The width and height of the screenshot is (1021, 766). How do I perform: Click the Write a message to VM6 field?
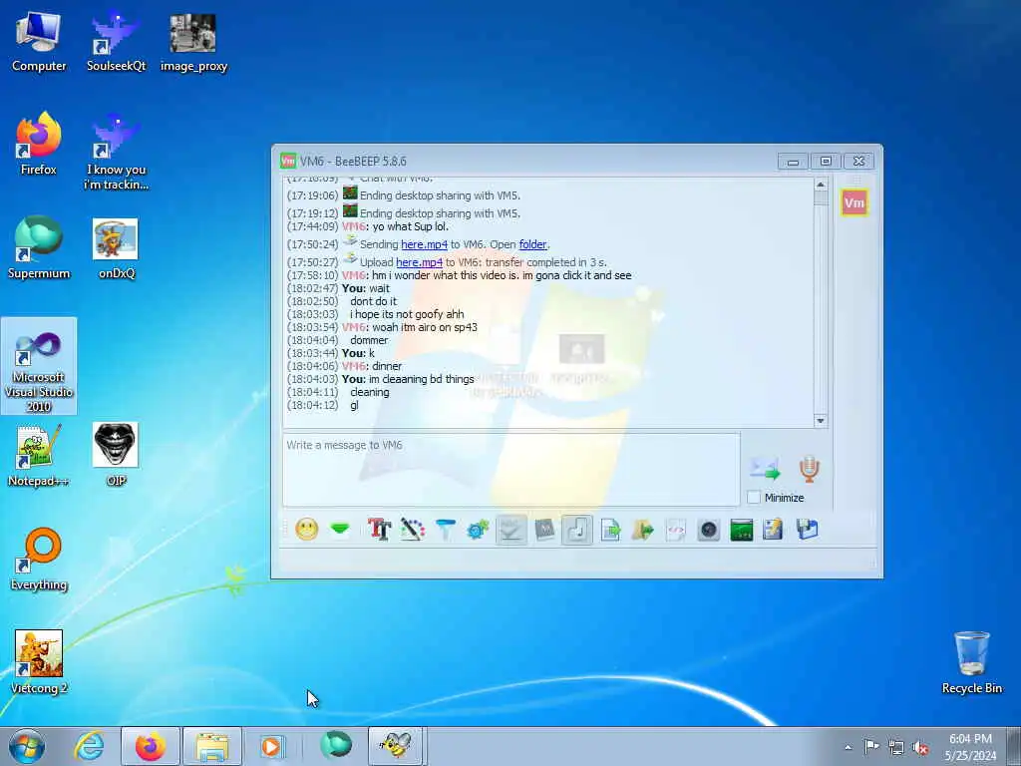tap(511, 470)
